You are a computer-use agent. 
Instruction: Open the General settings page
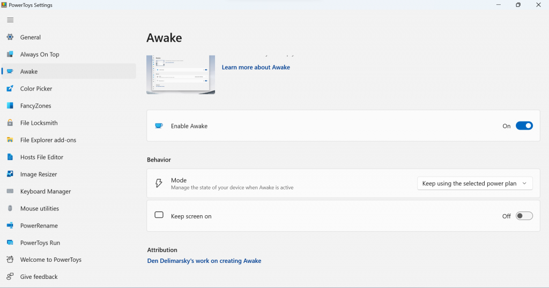pos(69,37)
